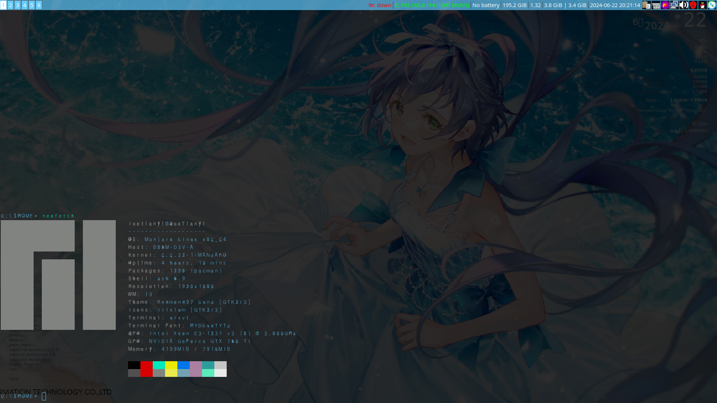Click the green-blue sync arrows tray icon
The image size is (717, 403).
point(712,5)
